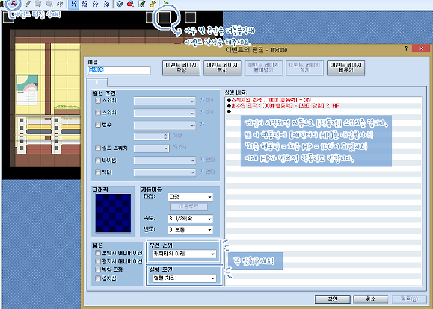The height and width of the screenshot is (309, 433).
Task: Click the 이벤트 페이지 삭제 button
Action: [x=304, y=68]
